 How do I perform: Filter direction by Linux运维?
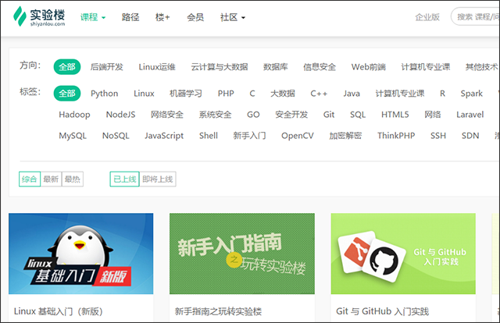click(157, 67)
